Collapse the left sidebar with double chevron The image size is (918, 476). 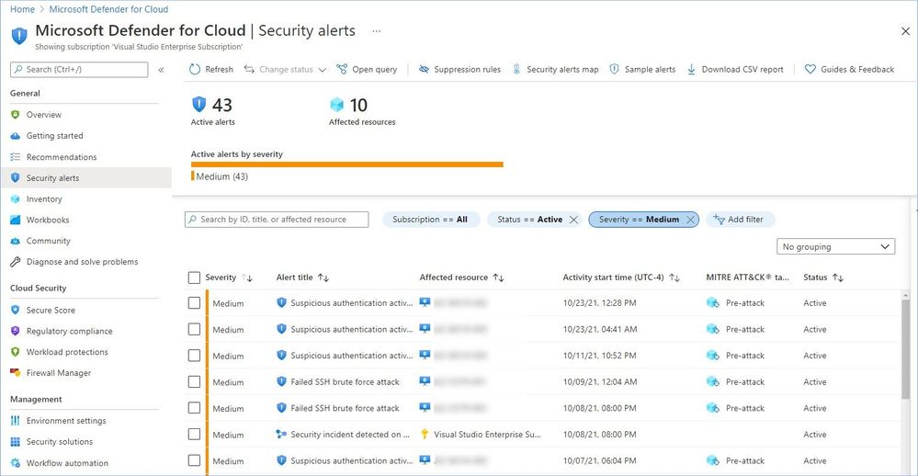pos(161,70)
